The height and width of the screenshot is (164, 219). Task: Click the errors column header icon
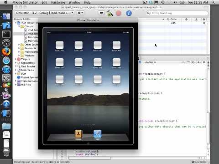[186, 19]
